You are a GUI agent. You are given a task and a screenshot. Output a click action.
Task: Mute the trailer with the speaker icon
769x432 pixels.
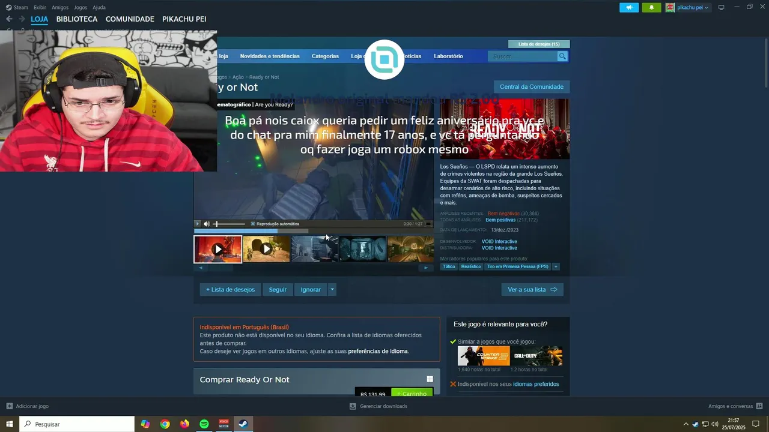coord(207,224)
